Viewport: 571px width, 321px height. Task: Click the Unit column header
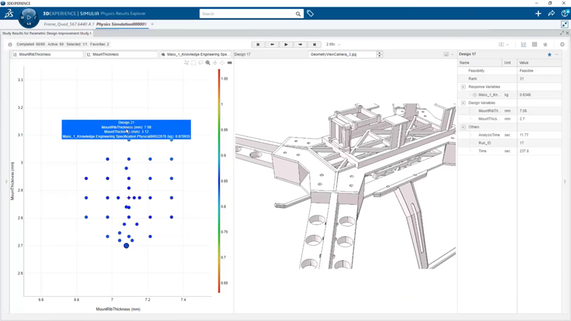tap(509, 63)
